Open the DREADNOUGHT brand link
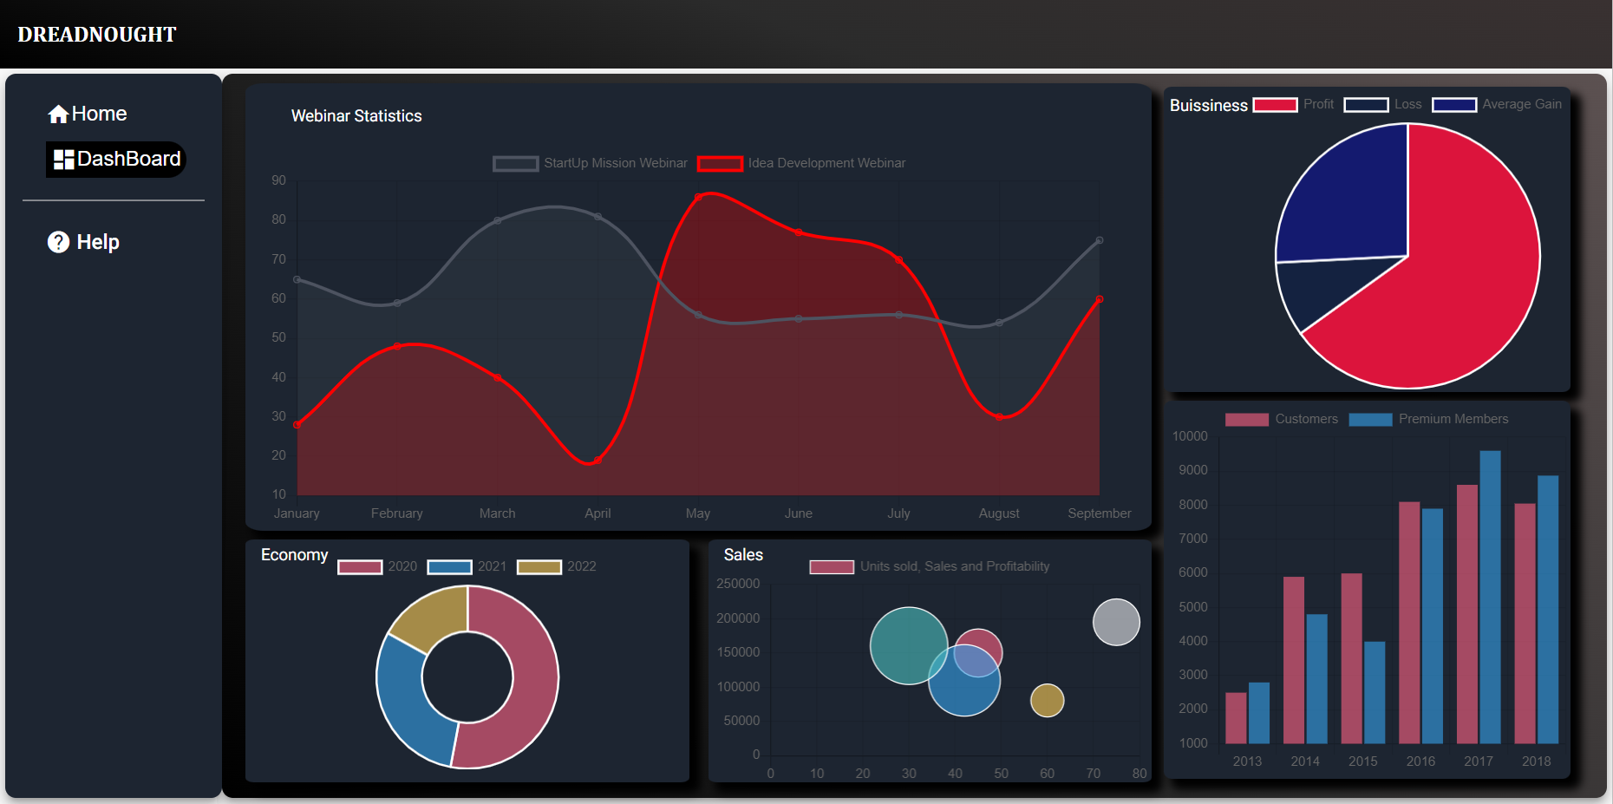 [97, 35]
